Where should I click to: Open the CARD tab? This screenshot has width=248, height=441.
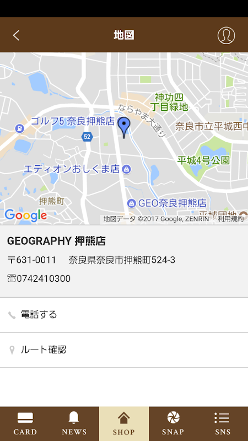[x=25, y=424]
